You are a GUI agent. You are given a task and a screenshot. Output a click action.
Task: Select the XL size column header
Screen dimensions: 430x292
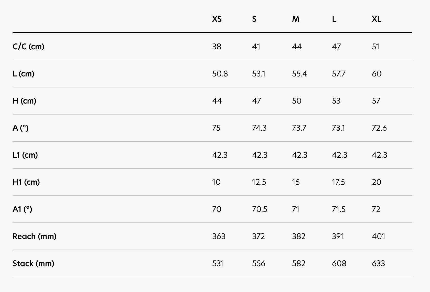(x=377, y=19)
